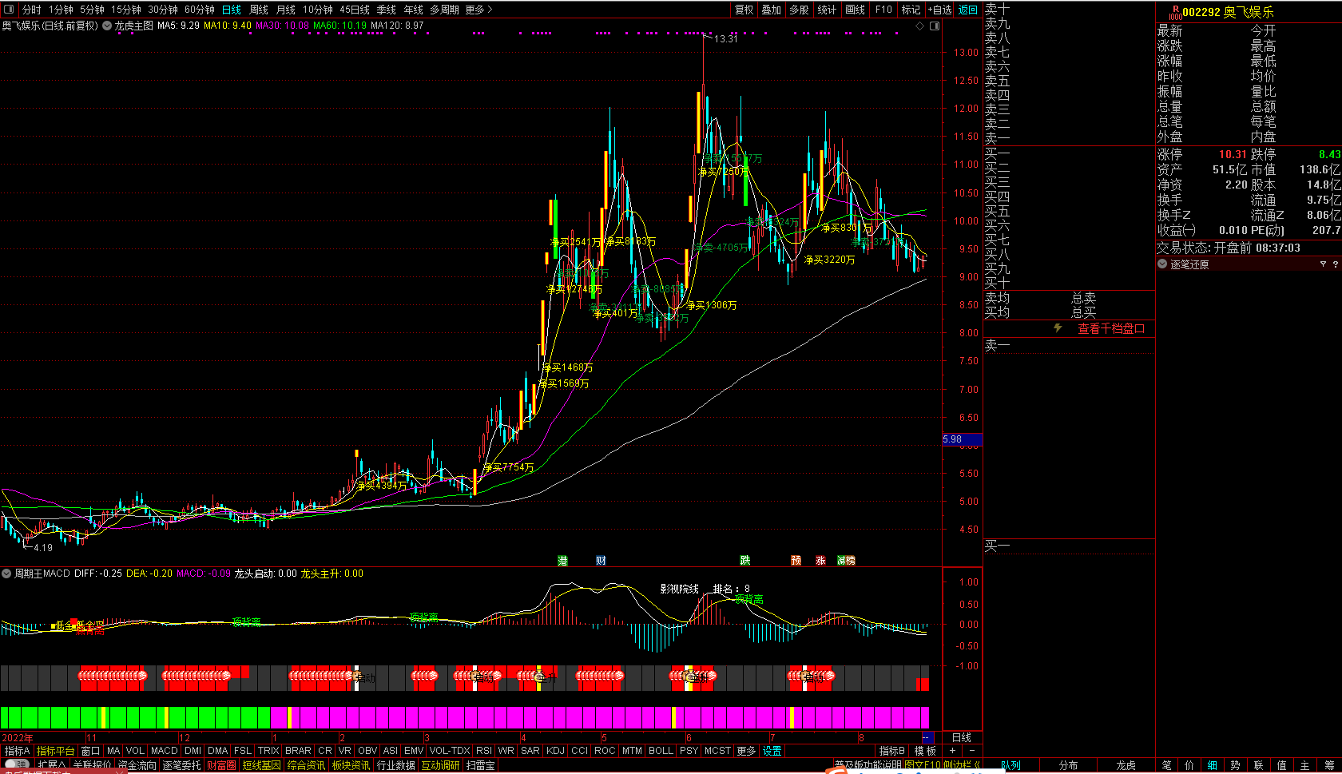Switch to the 分布 tab
This screenshot has width=1342, height=774.
(x=1068, y=765)
